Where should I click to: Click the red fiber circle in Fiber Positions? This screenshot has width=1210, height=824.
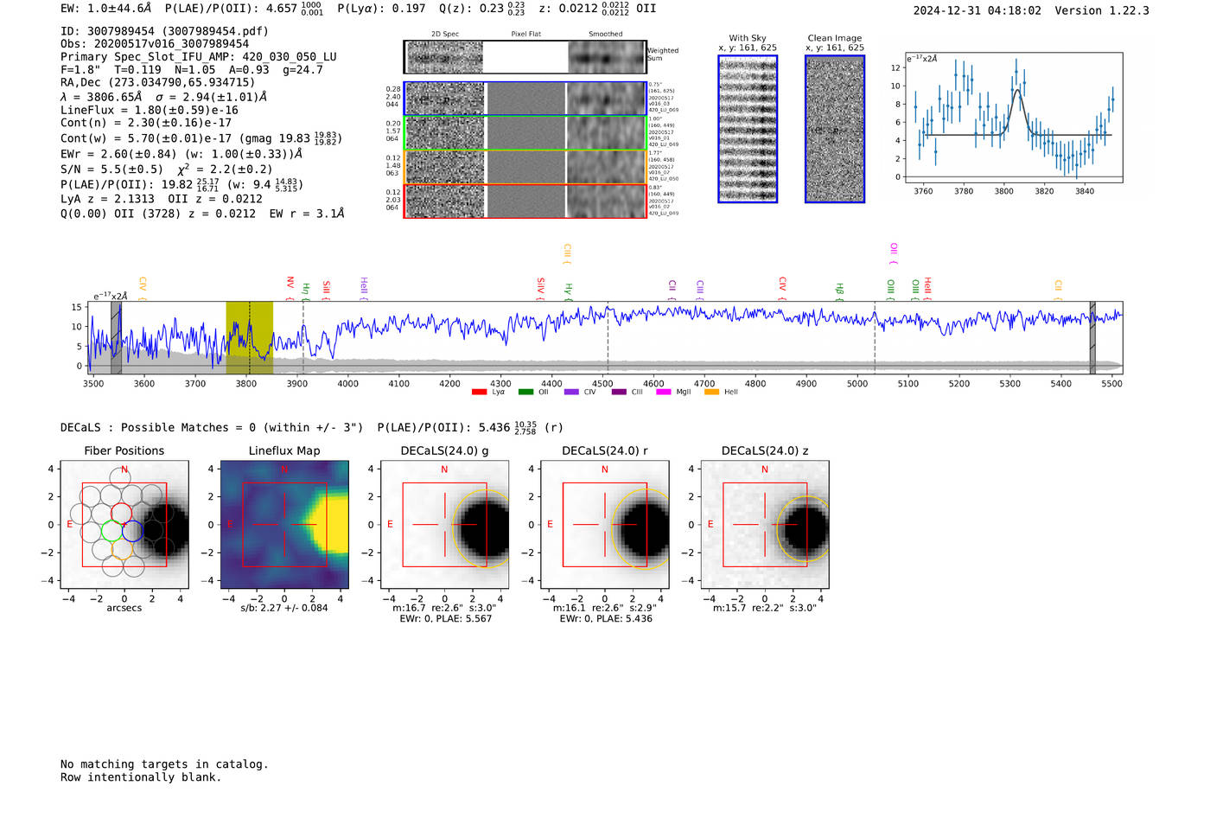coord(122,512)
